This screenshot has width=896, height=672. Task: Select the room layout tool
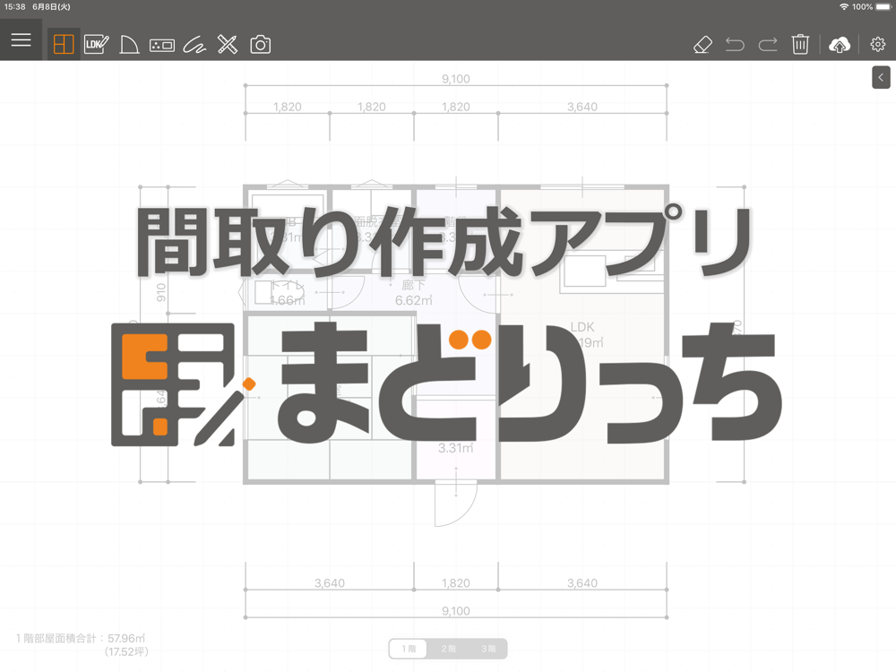coord(64,44)
